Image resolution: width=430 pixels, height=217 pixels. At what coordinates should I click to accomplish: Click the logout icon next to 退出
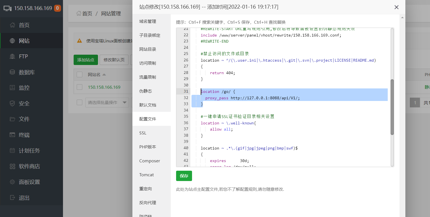pos(12,197)
